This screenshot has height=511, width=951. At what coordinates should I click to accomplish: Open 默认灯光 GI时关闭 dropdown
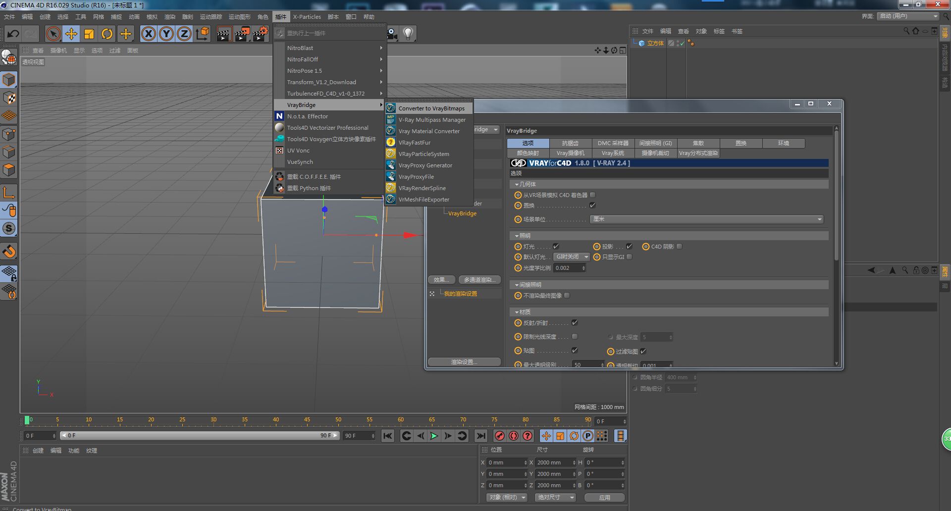(572, 257)
